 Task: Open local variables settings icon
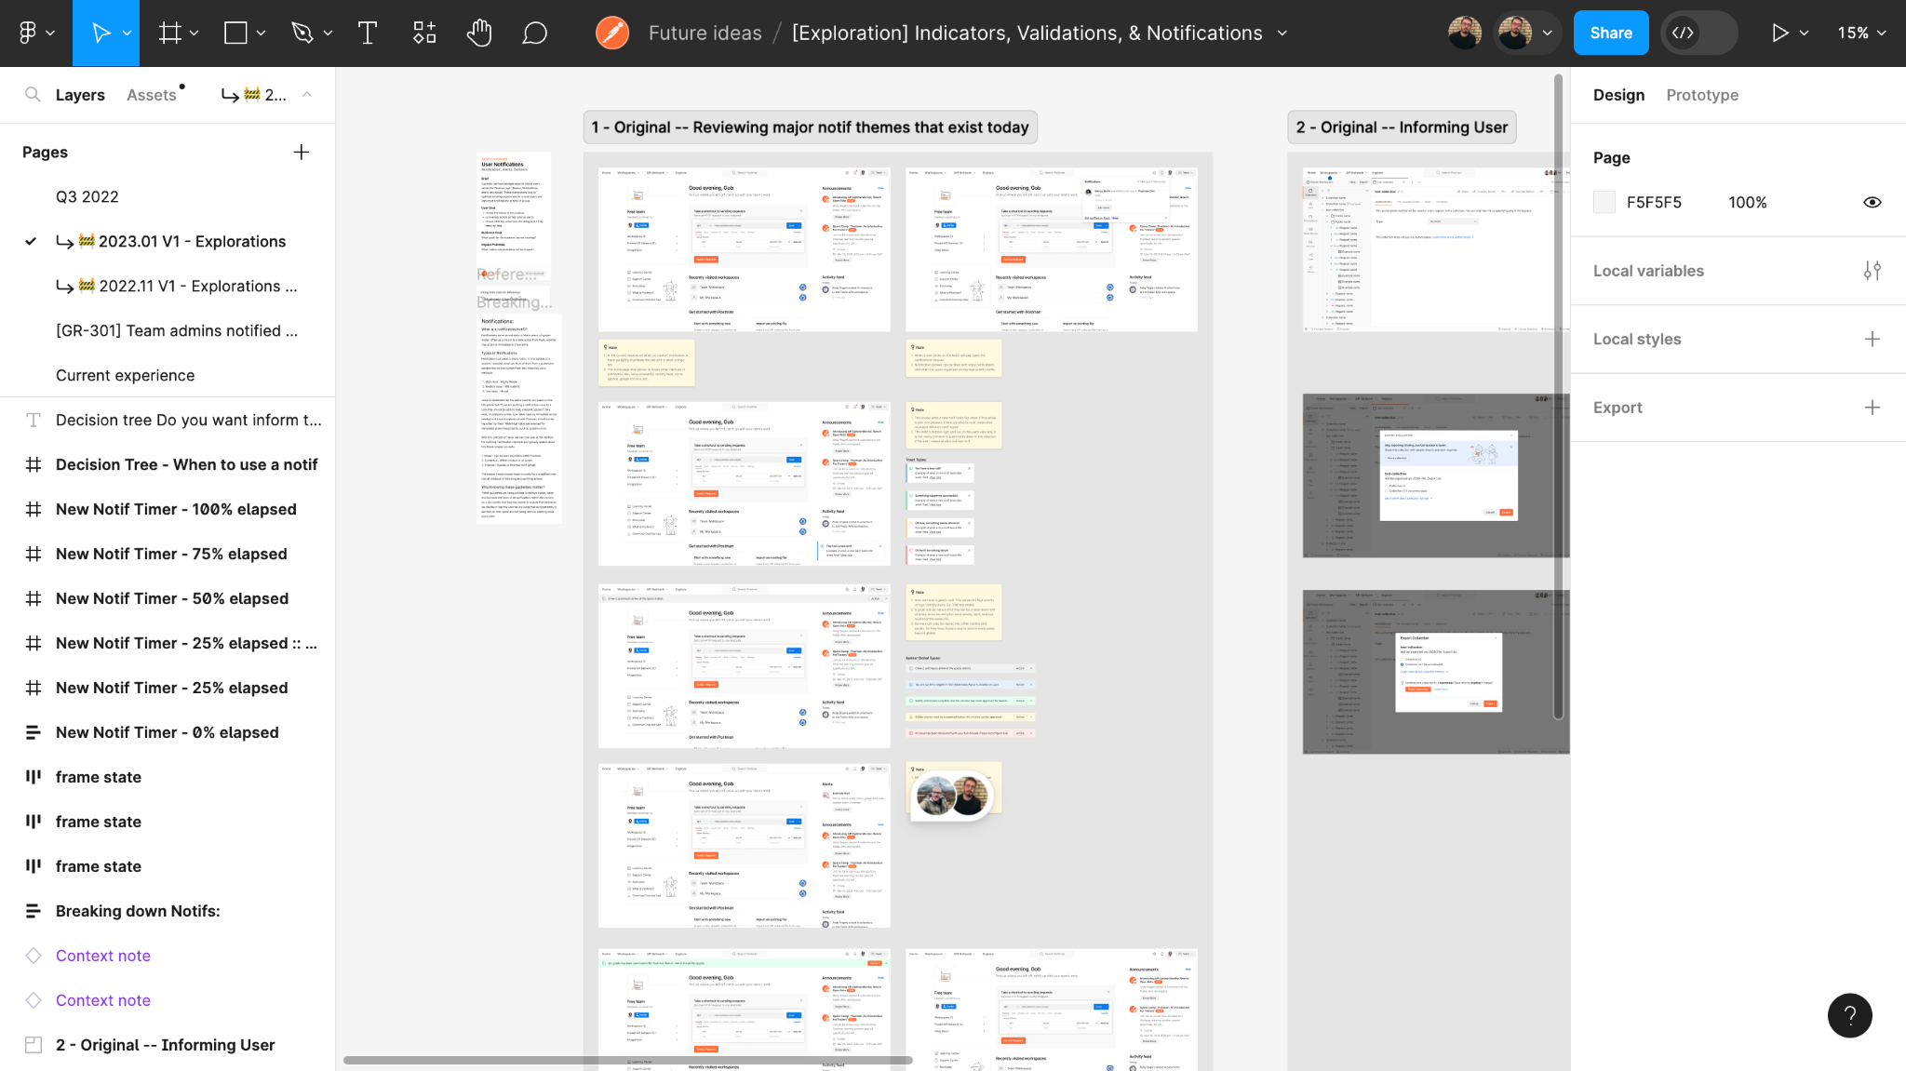pos(1872,271)
